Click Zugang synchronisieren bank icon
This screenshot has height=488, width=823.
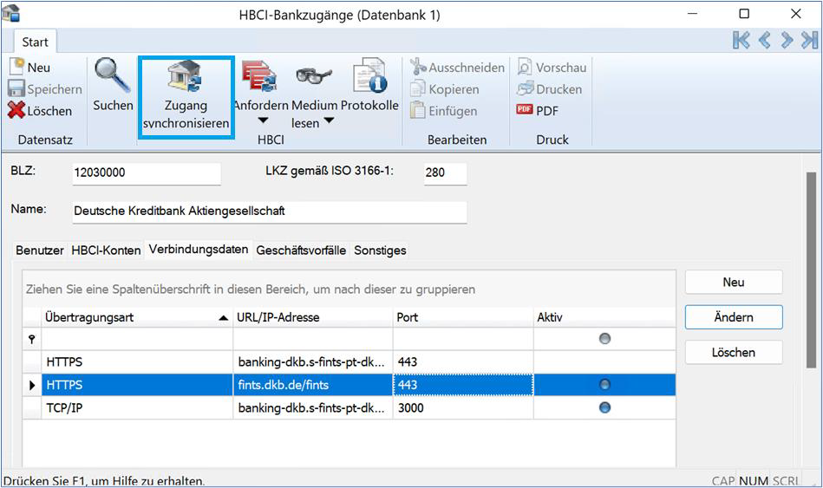[185, 76]
